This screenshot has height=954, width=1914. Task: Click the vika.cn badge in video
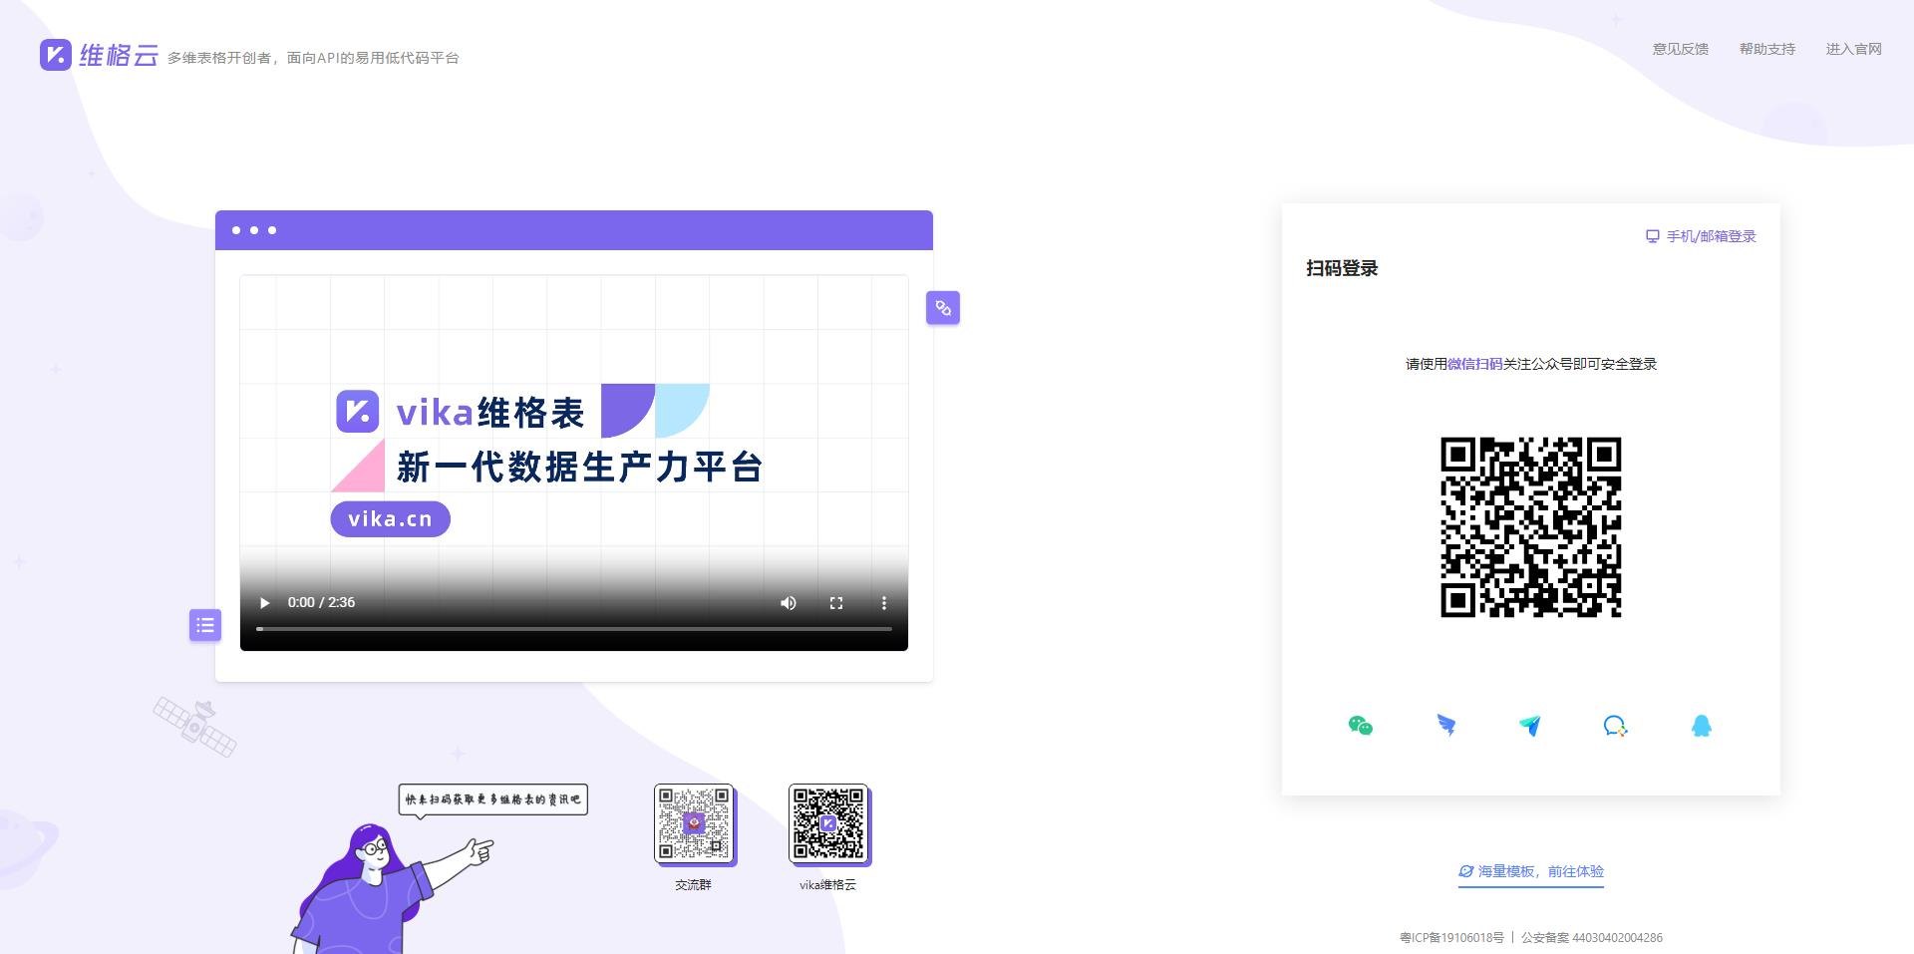click(391, 519)
